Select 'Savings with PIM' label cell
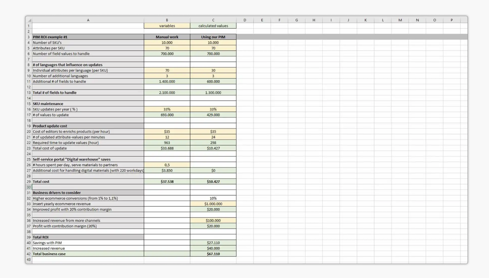 coord(88,243)
